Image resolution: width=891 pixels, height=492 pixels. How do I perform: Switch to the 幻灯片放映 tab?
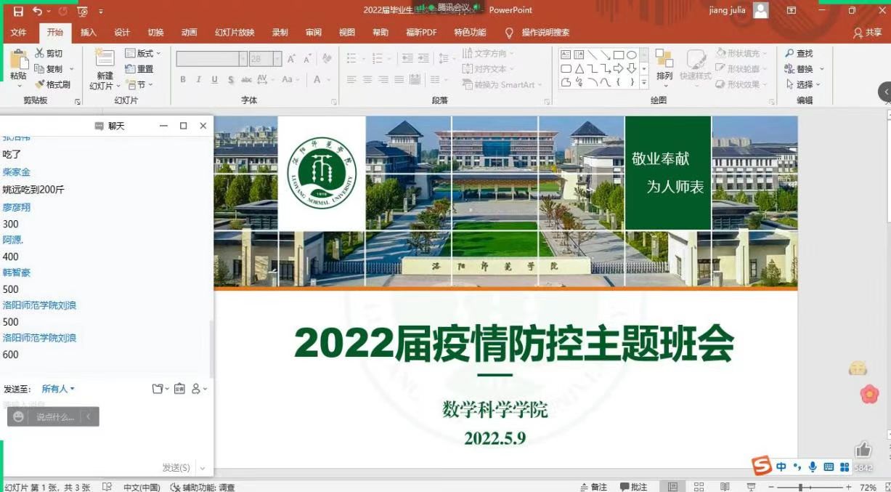pos(235,32)
